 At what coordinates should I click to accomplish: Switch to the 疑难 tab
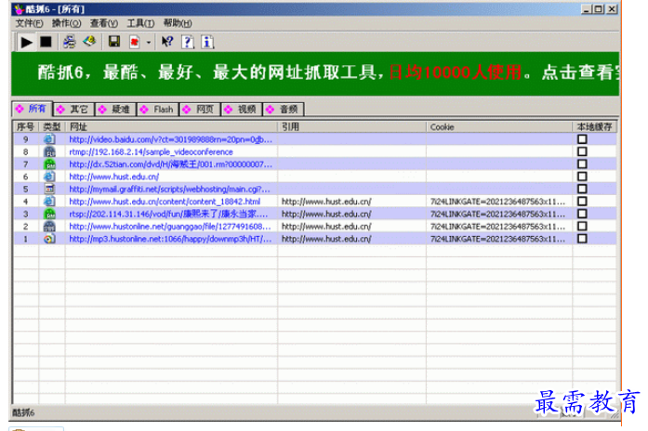tap(115, 110)
